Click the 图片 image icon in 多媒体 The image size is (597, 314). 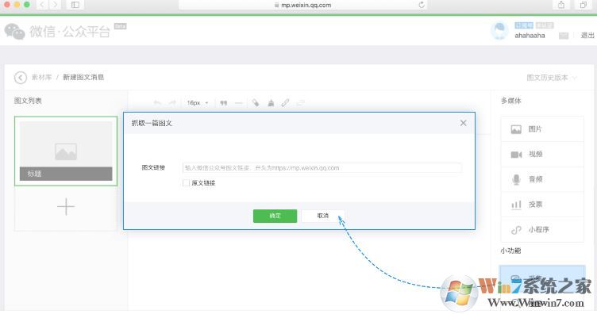pos(516,129)
